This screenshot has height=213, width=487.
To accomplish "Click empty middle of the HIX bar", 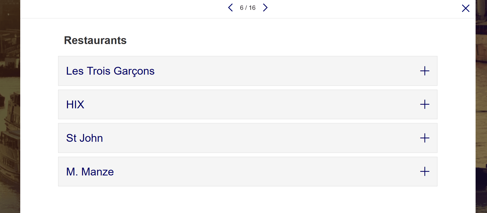I will 248,104.
